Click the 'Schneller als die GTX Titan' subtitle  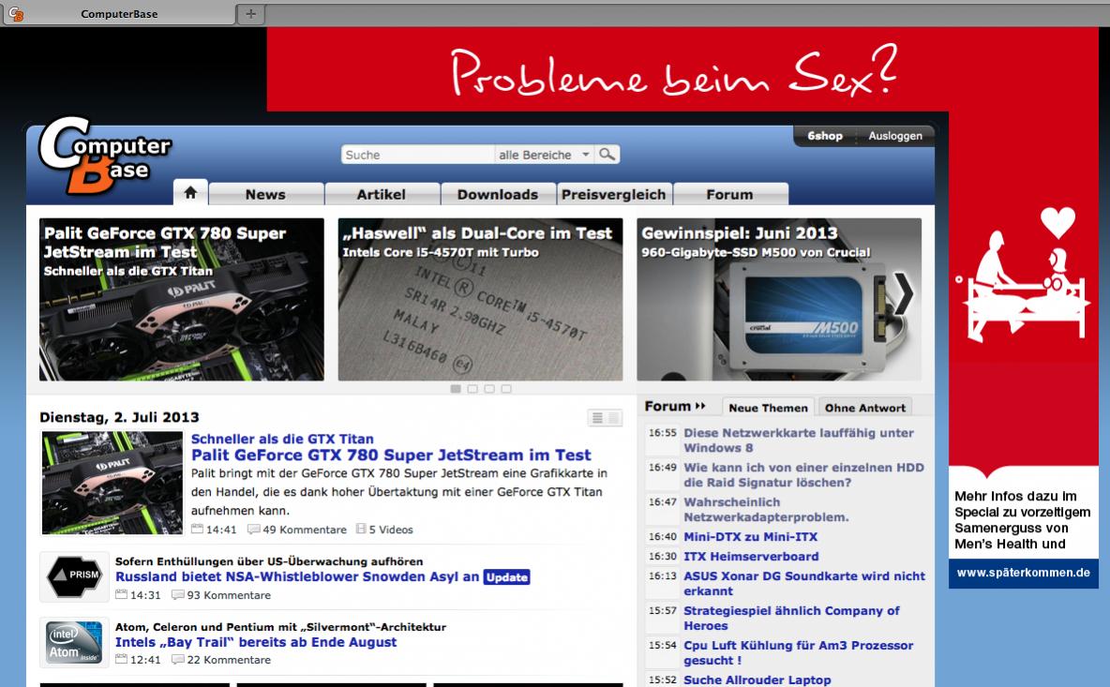[x=282, y=439]
